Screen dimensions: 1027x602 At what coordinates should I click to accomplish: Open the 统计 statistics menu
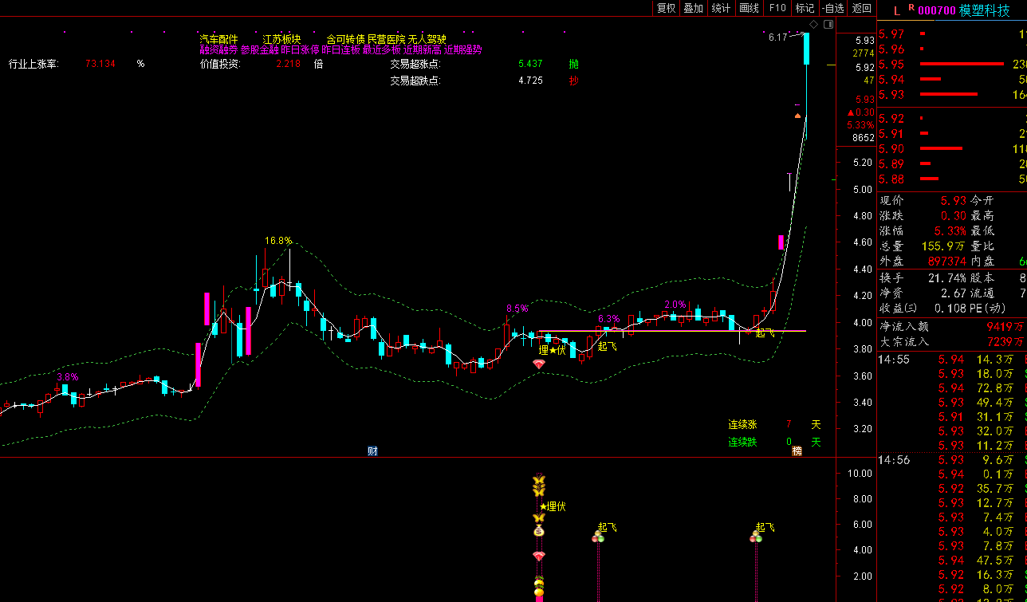(x=721, y=8)
